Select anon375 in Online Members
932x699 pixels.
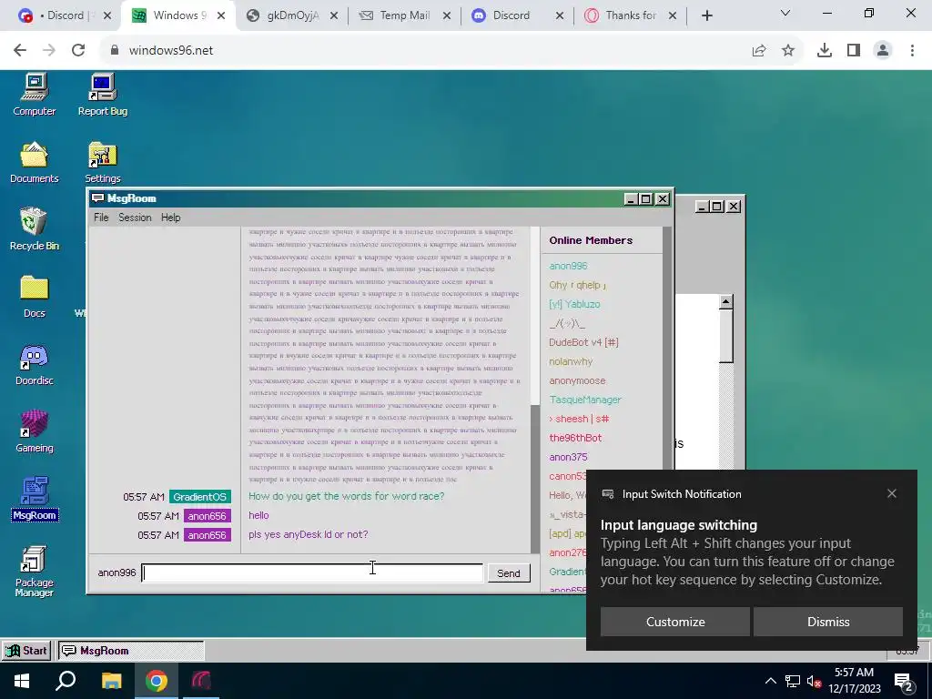(568, 457)
